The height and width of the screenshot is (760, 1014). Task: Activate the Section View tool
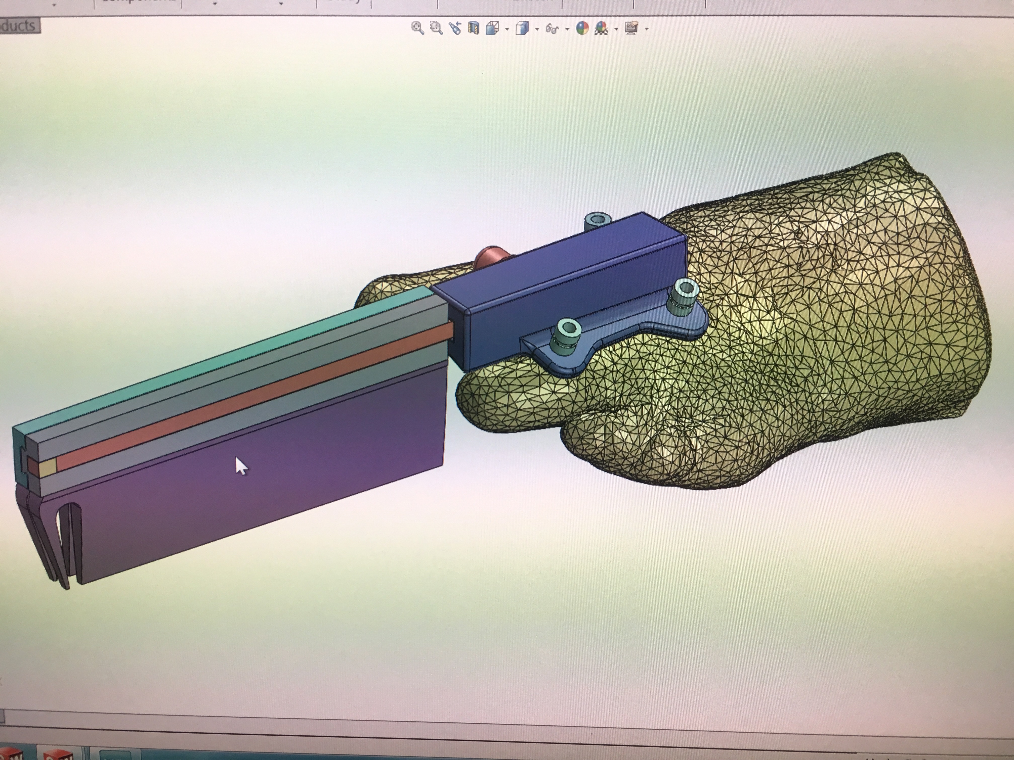pos(473,28)
